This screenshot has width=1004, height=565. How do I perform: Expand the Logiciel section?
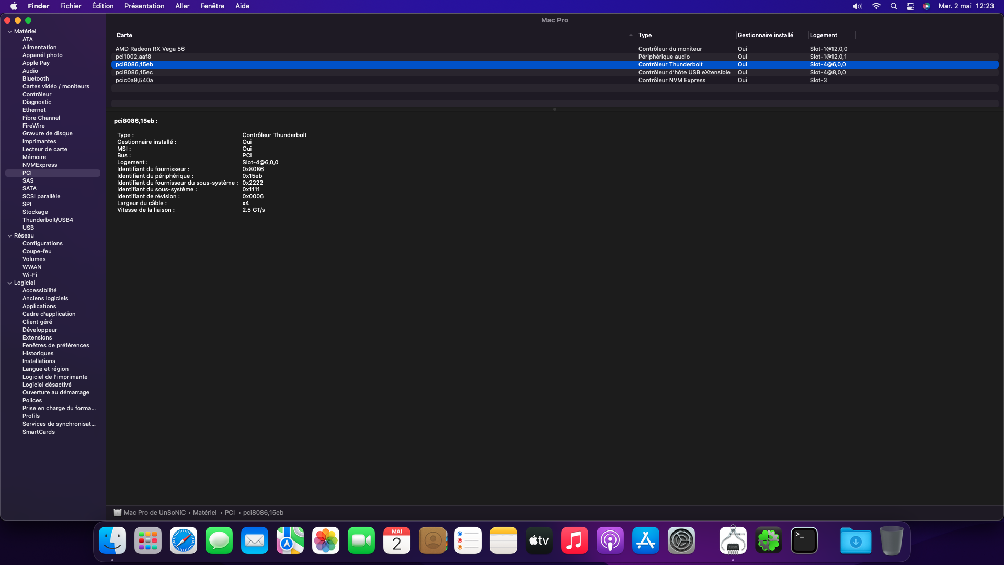[9, 282]
